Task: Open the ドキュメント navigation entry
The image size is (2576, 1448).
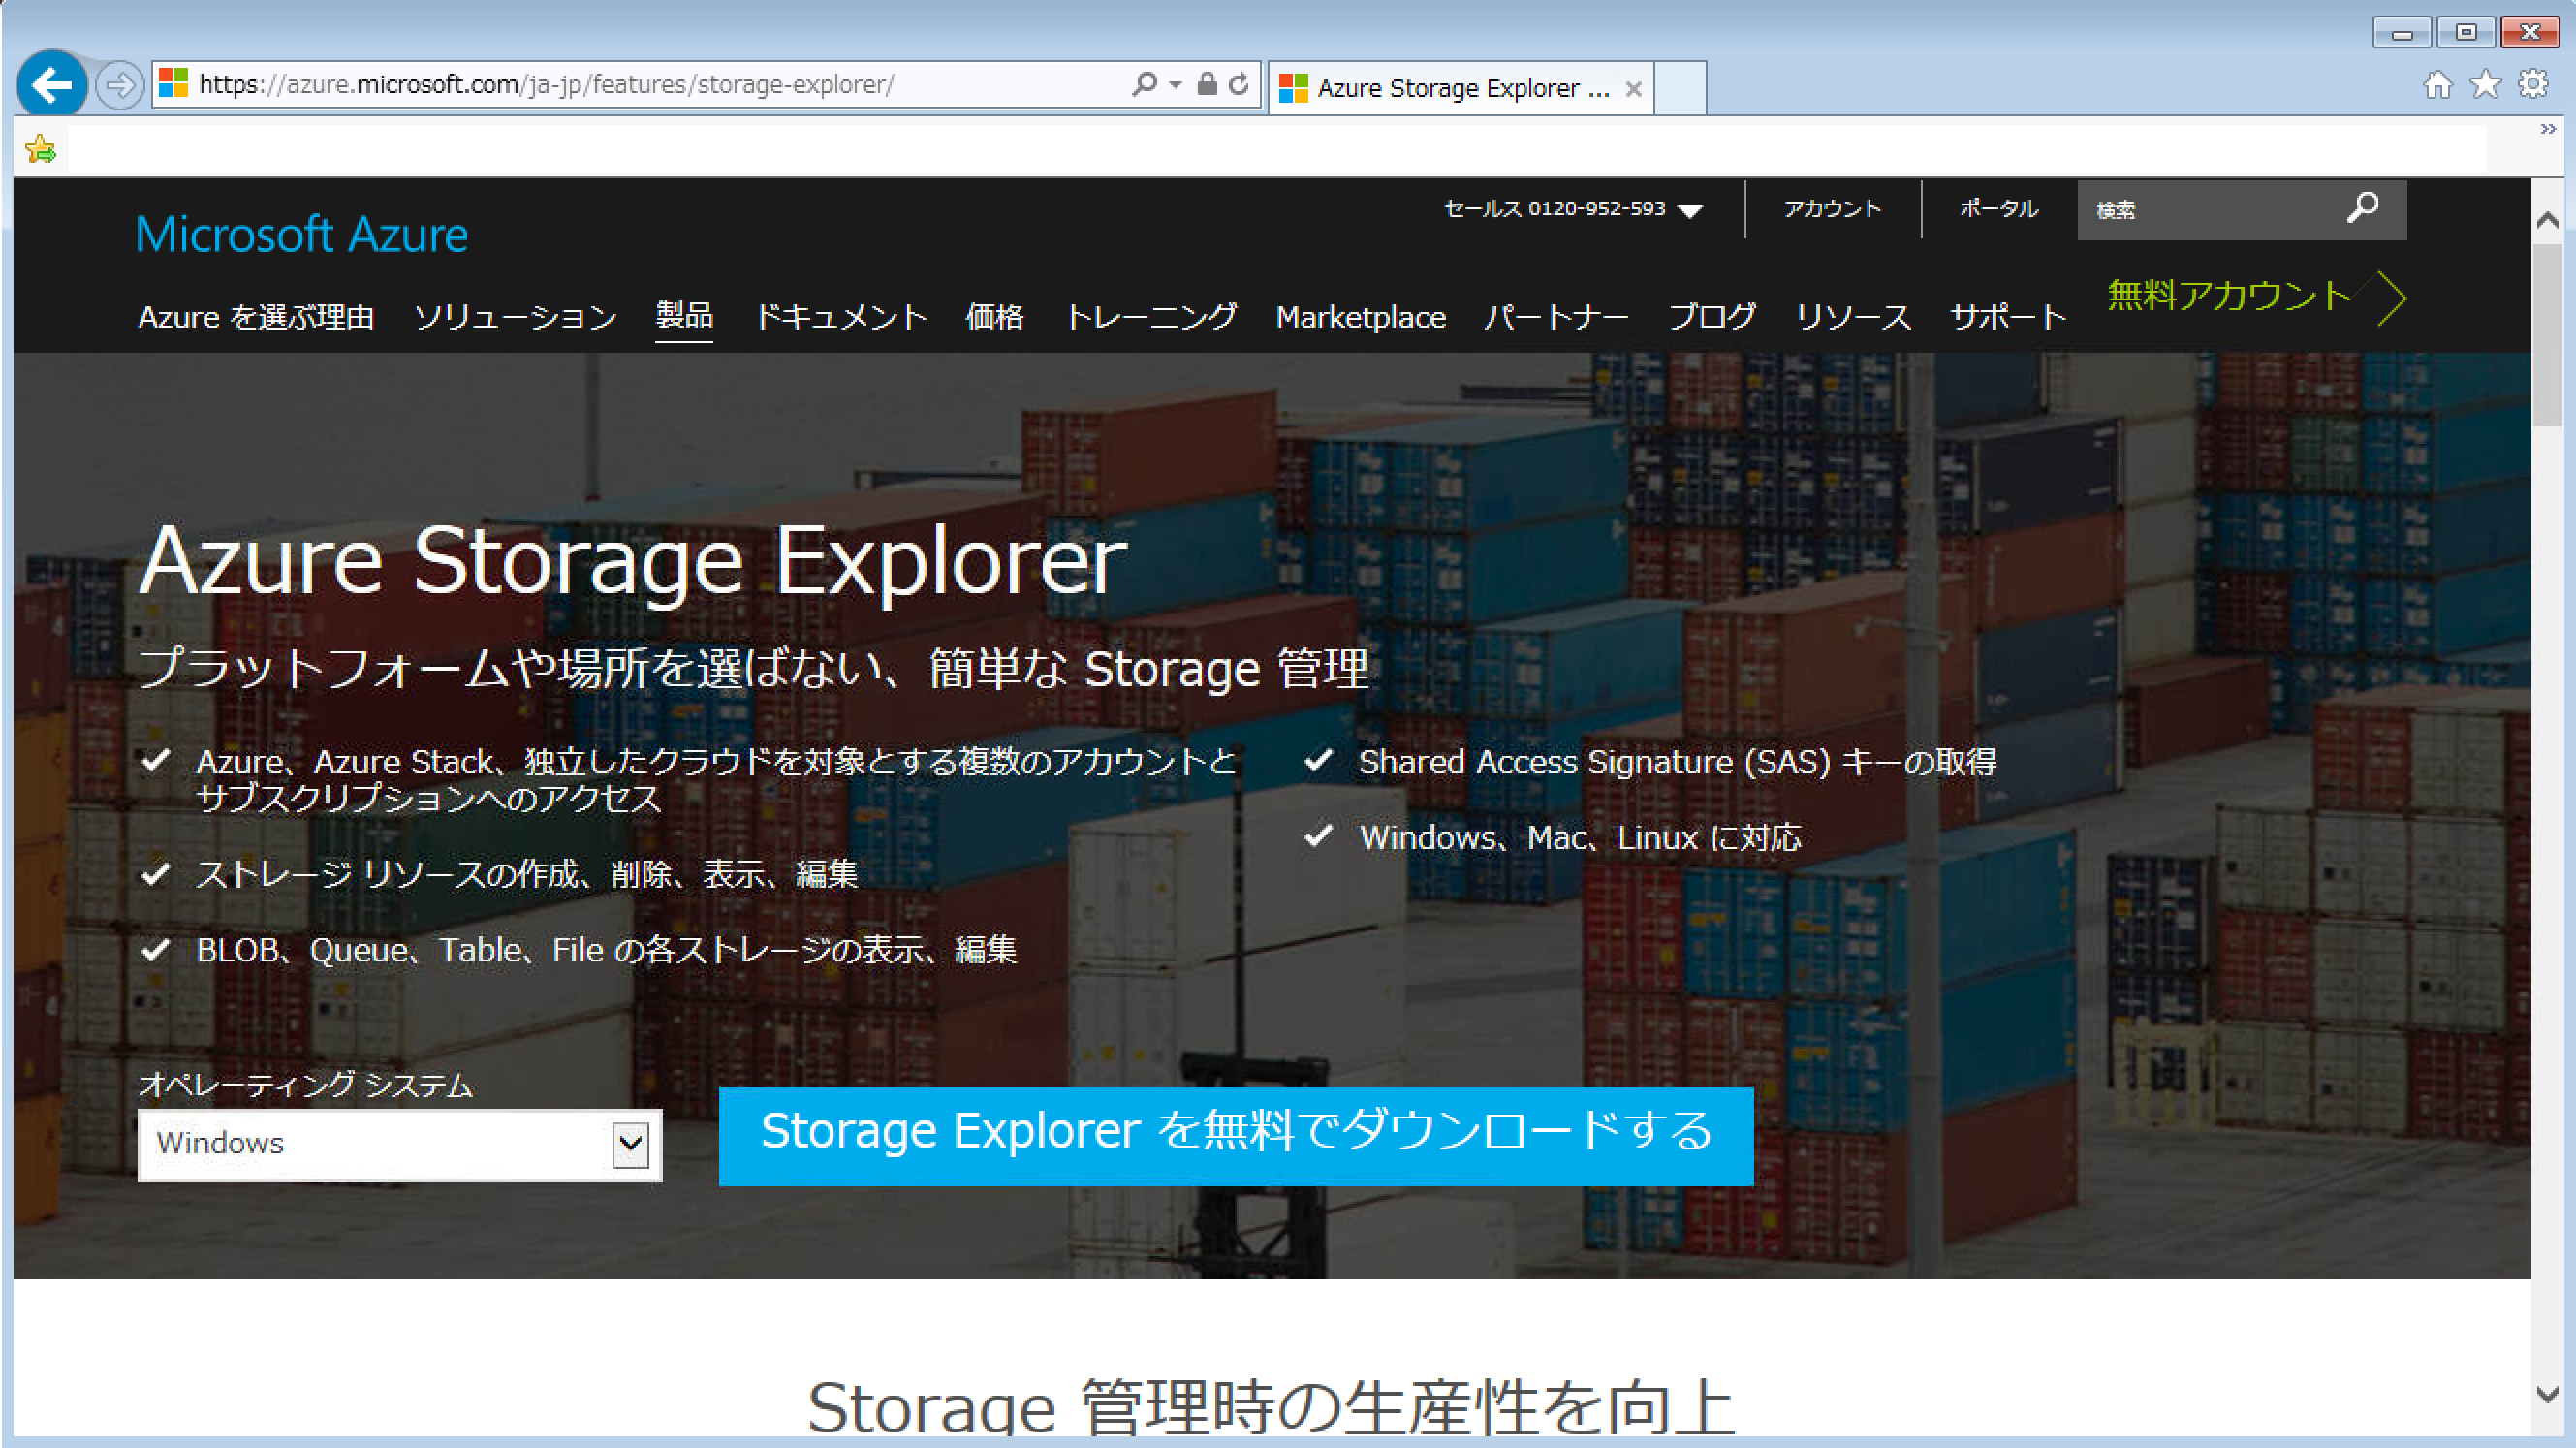Action: click(x=841, y=317)
